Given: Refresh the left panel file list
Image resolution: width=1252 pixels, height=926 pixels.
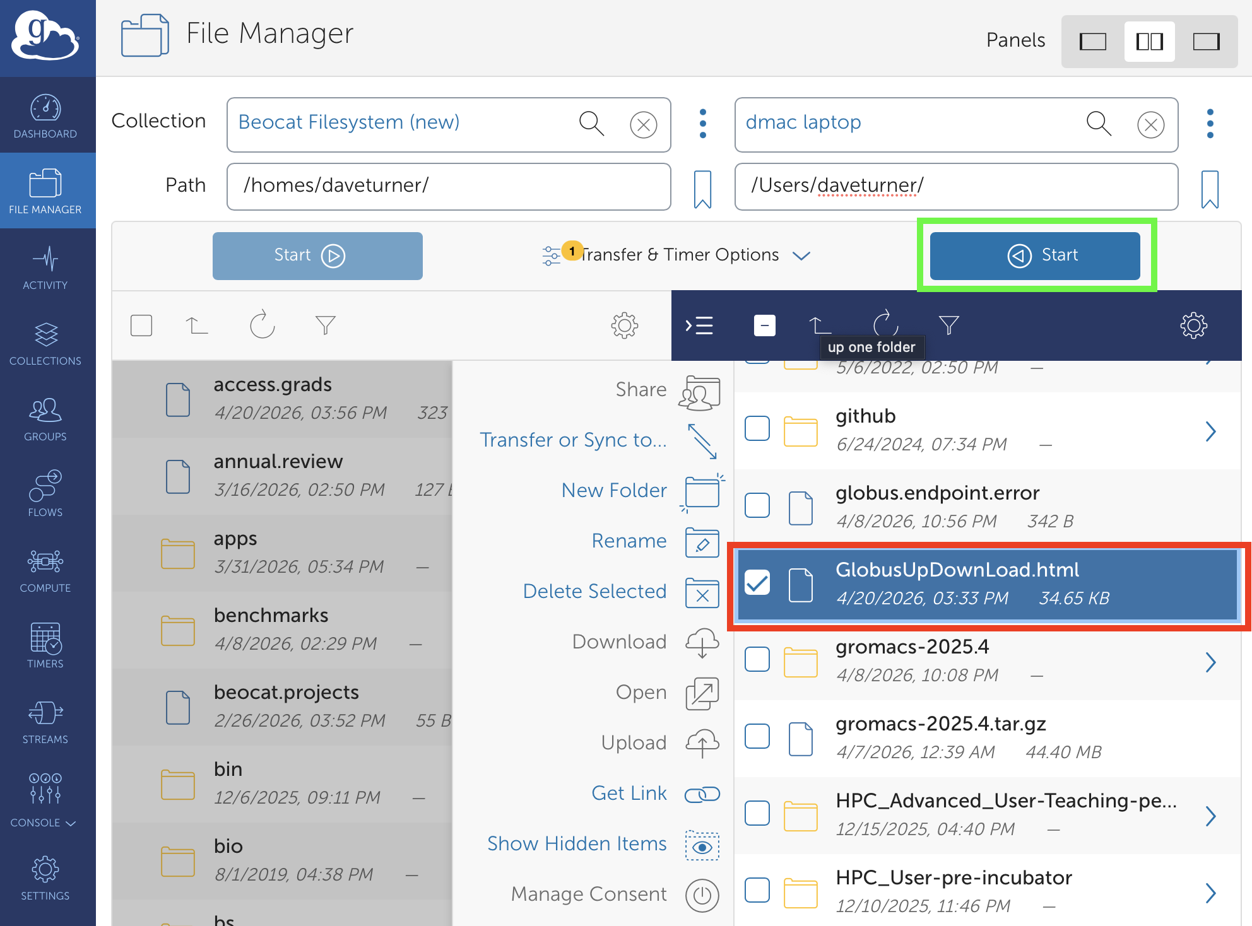Looking at the screenshot, I should (262, 325).
